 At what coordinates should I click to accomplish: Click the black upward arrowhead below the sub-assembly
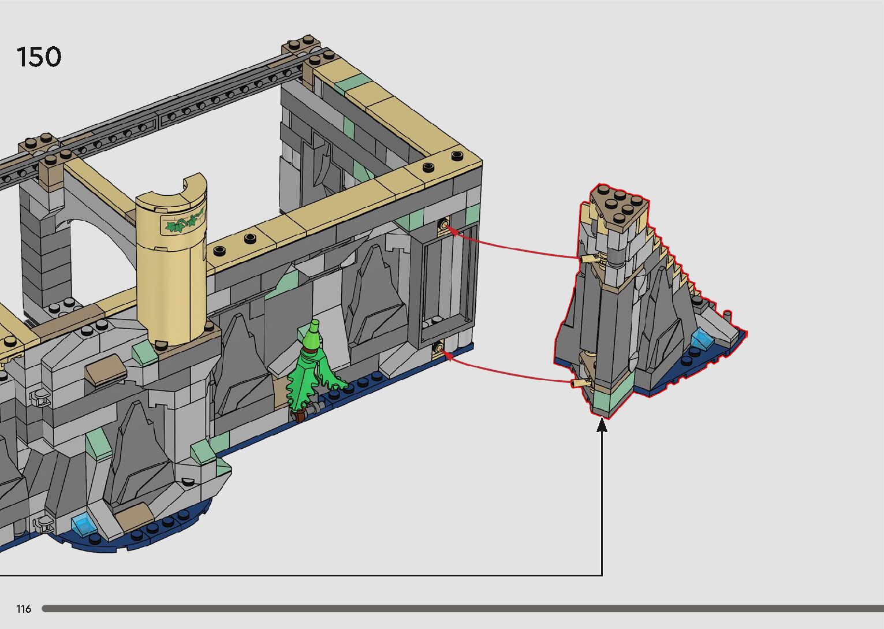(x=602, y=426)
